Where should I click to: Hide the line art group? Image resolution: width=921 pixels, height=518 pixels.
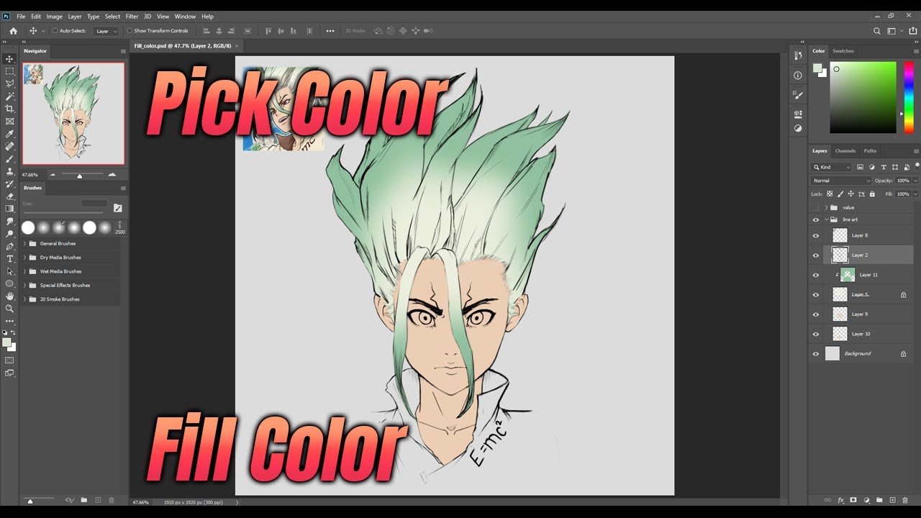(x=815, y=219)
